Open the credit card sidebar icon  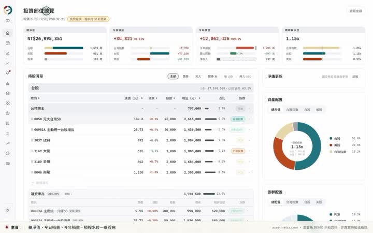[x=8, y=164]
